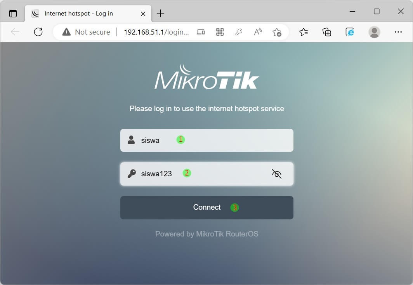413x285 pixels.
Task: Open the Collections panel
Action: 327,32
